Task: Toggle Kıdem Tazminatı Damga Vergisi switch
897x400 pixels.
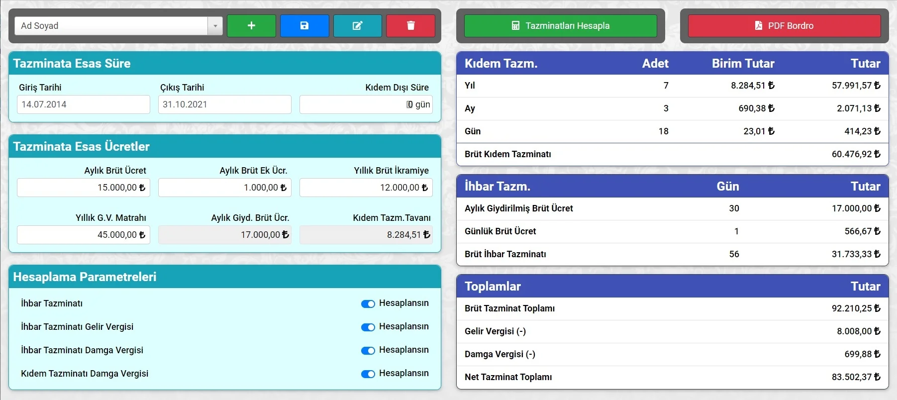Action: 368,374
